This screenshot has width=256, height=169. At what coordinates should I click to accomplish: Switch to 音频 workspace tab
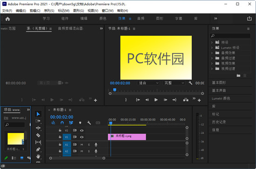click(x=141, y=19)
